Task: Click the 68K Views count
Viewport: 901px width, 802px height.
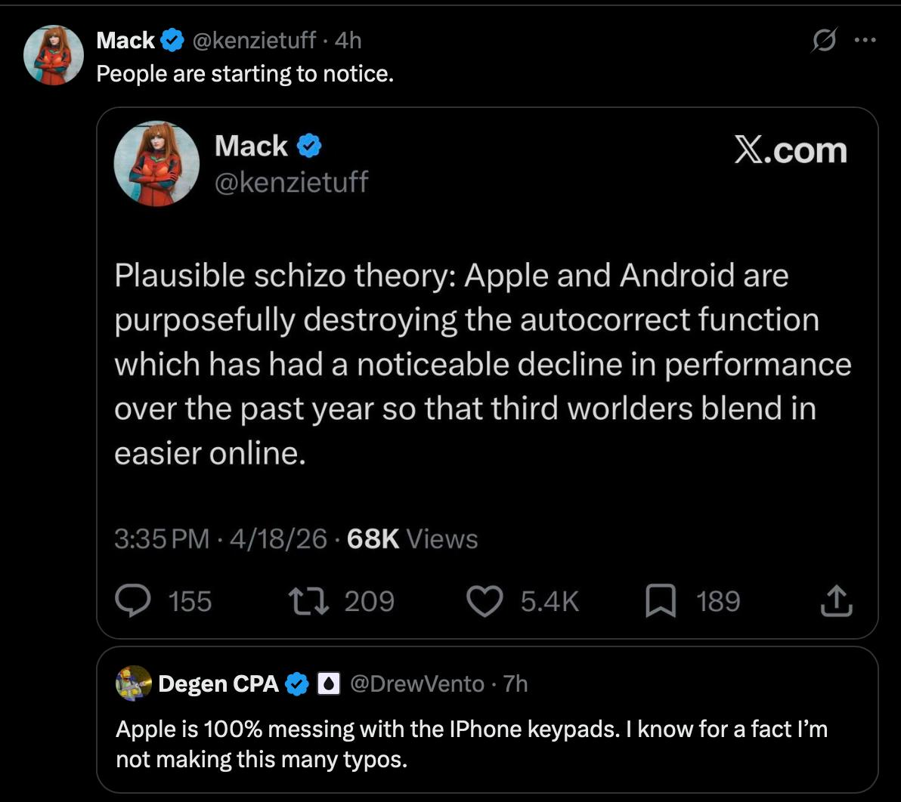Action: click(412, 538)
